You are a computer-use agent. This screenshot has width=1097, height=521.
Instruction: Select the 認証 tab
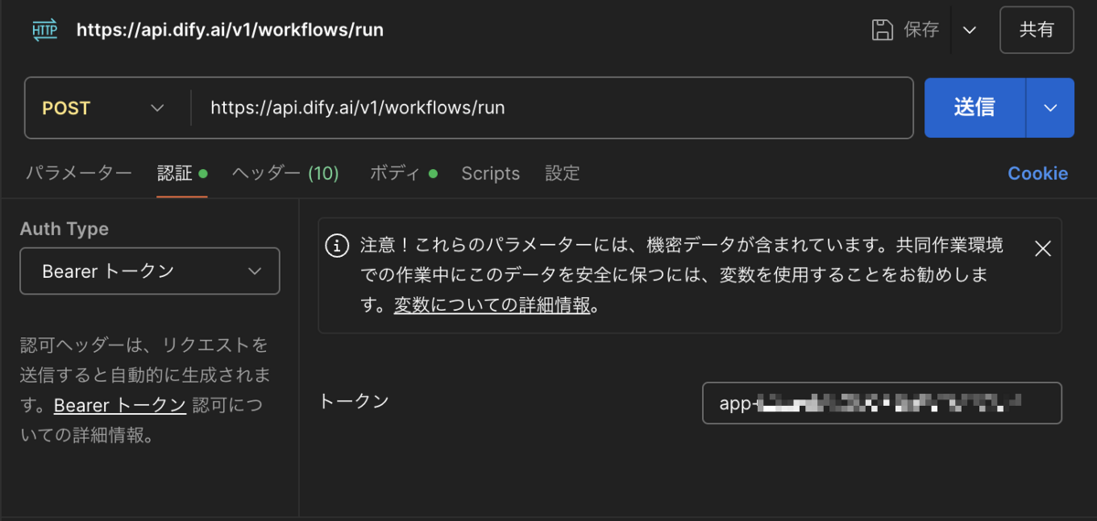point(182,174)
